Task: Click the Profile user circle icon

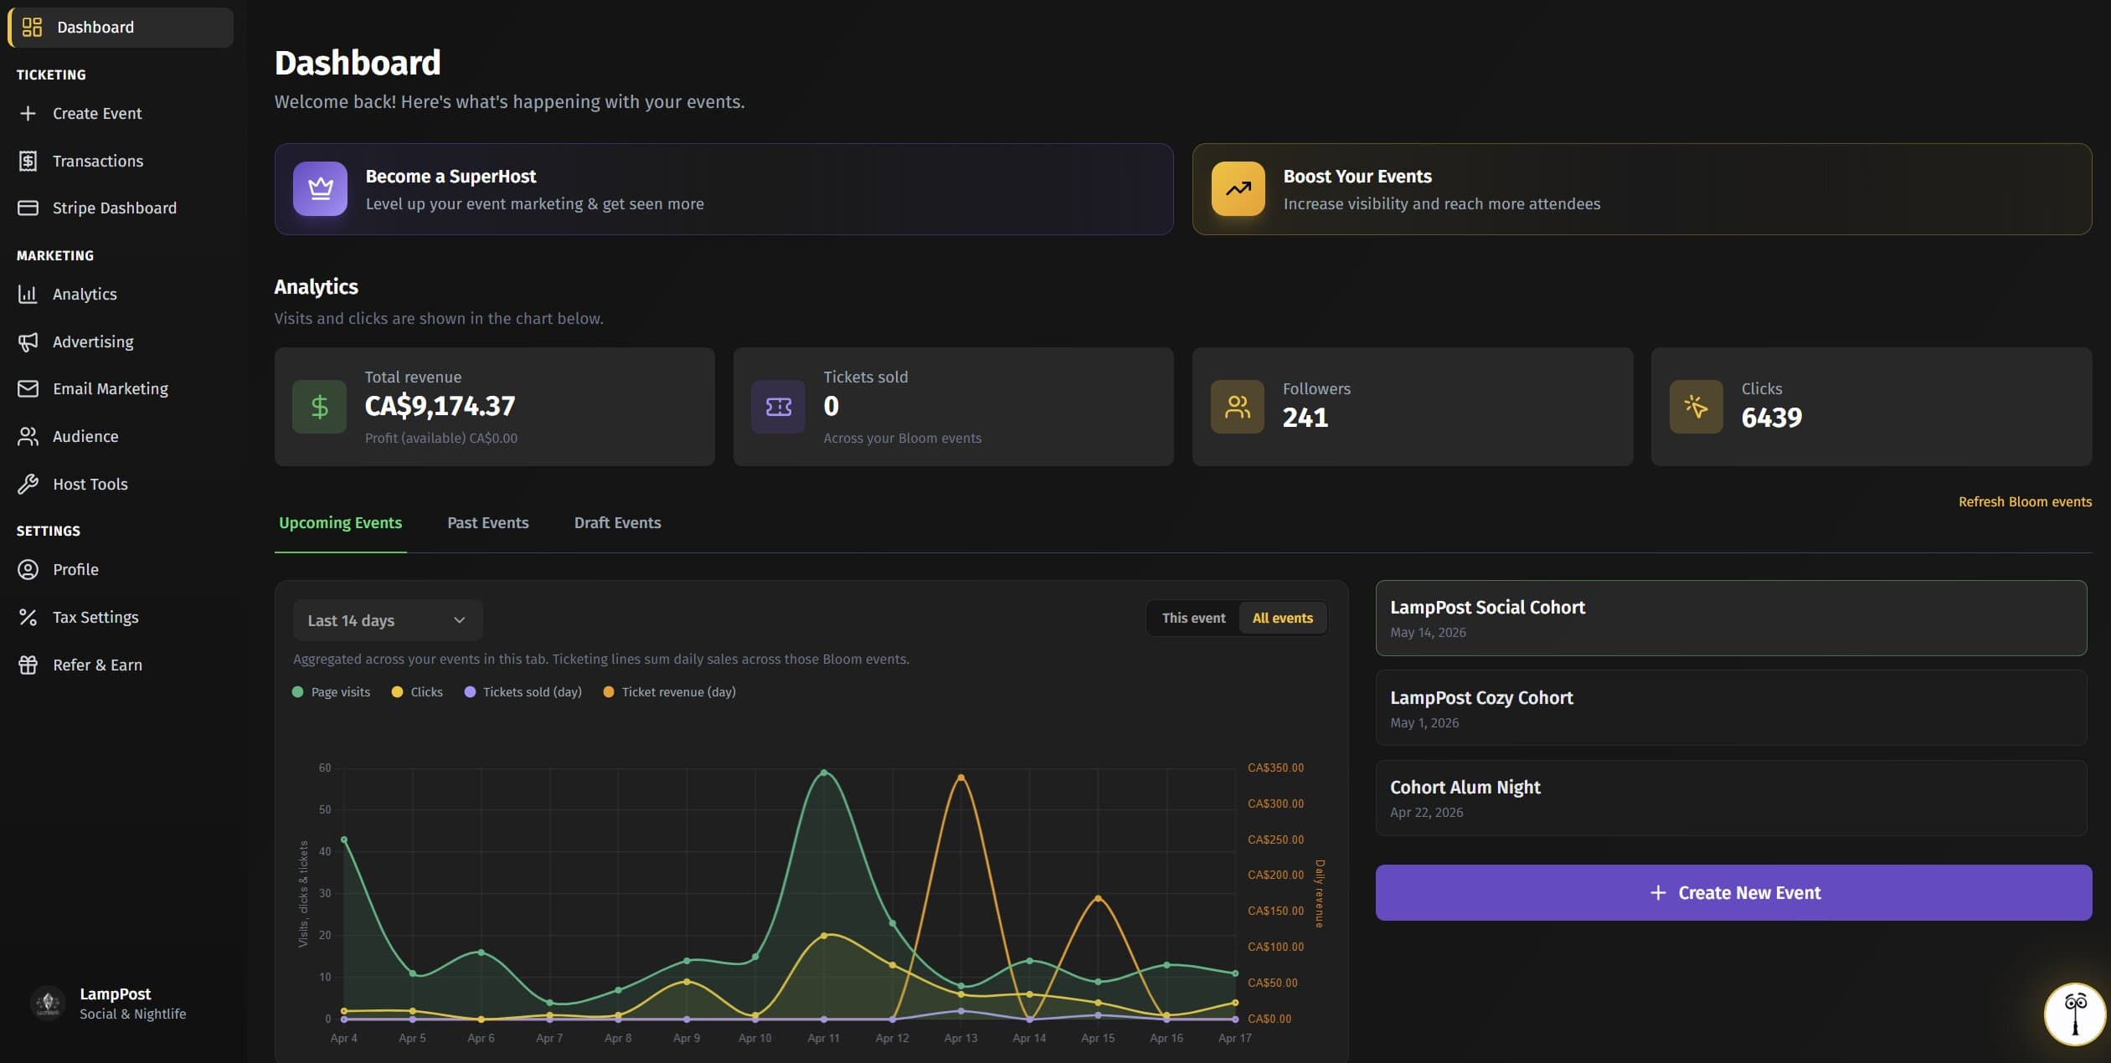Action: pyautogui.click(x=28, y=569)
